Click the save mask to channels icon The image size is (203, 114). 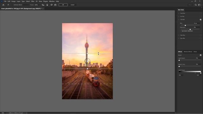[43, 5]
